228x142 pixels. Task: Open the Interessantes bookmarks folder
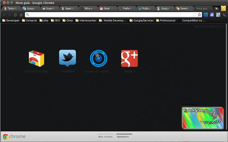point(86,20)
